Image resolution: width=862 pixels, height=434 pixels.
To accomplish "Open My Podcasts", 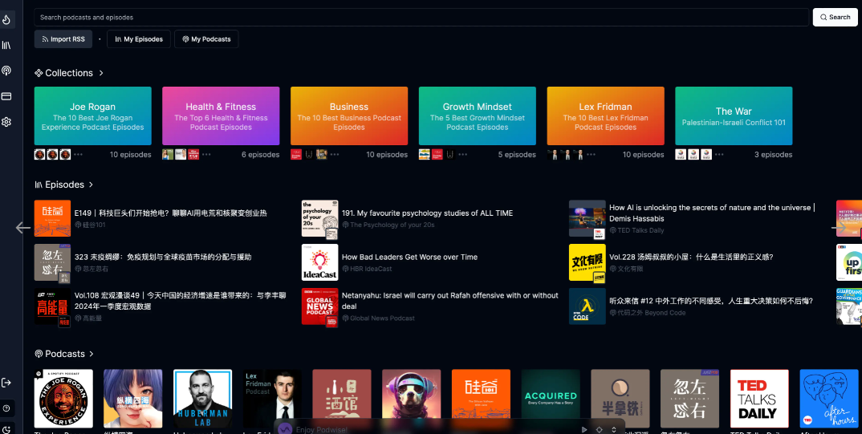I will click(206, 39).
